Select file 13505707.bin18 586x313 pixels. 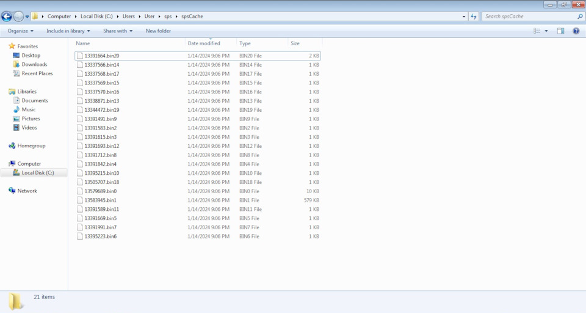click(198, 182)
